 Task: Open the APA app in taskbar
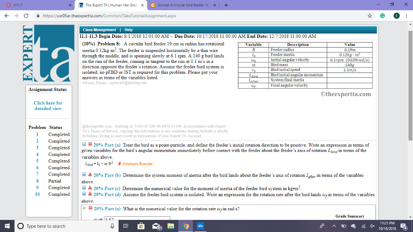tap(200, 226)
